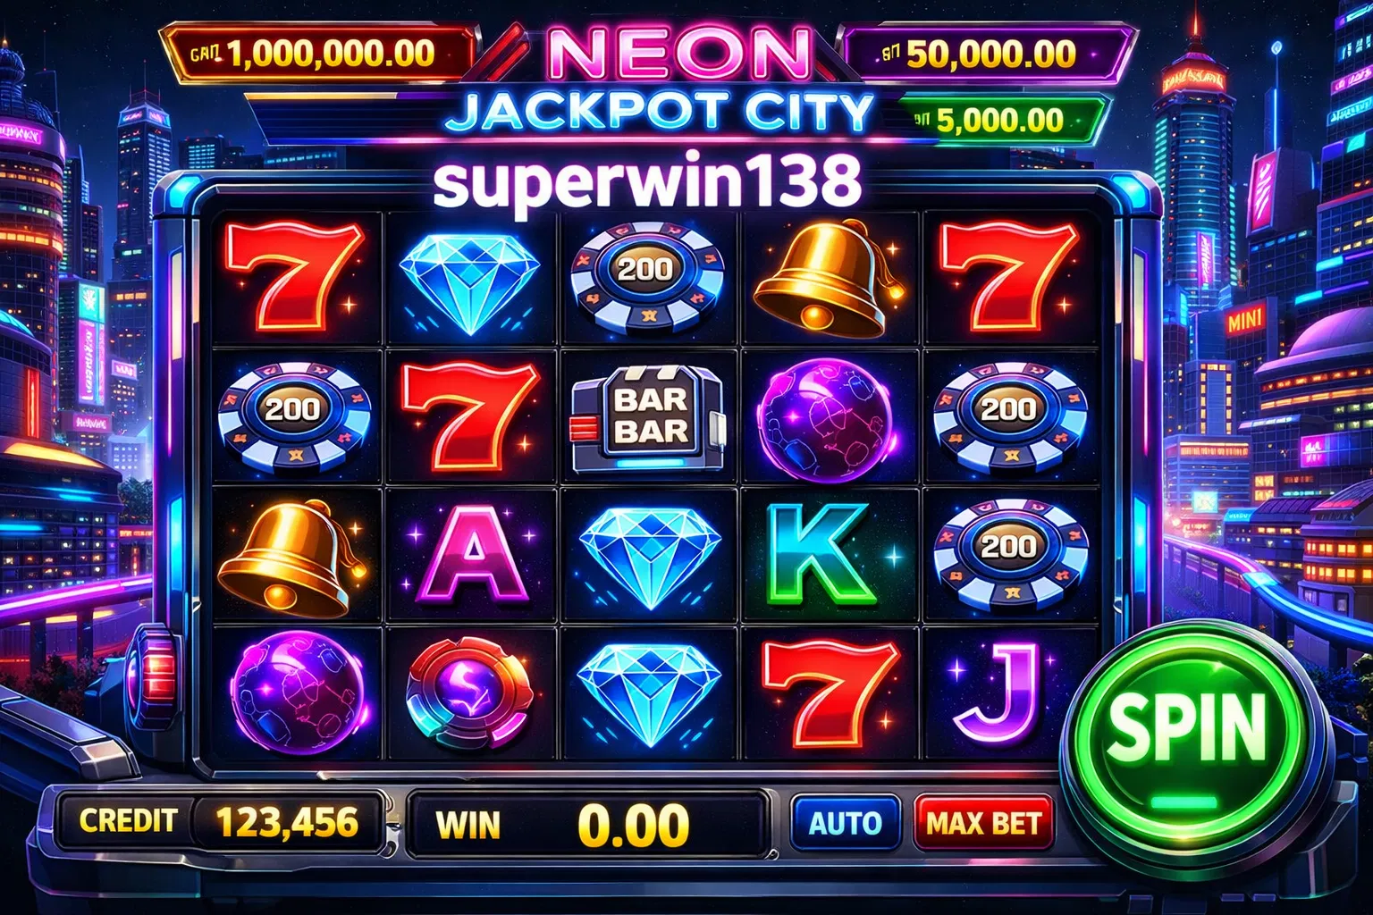Click the blue diamond in top row

coord(470,280)
